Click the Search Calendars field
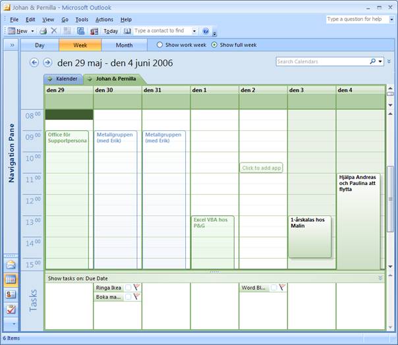This screenshot has width=398, height=345. coord(322,61)
